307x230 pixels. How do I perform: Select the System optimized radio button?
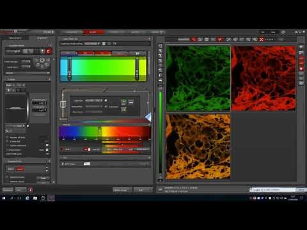click(x=7, y=145)
